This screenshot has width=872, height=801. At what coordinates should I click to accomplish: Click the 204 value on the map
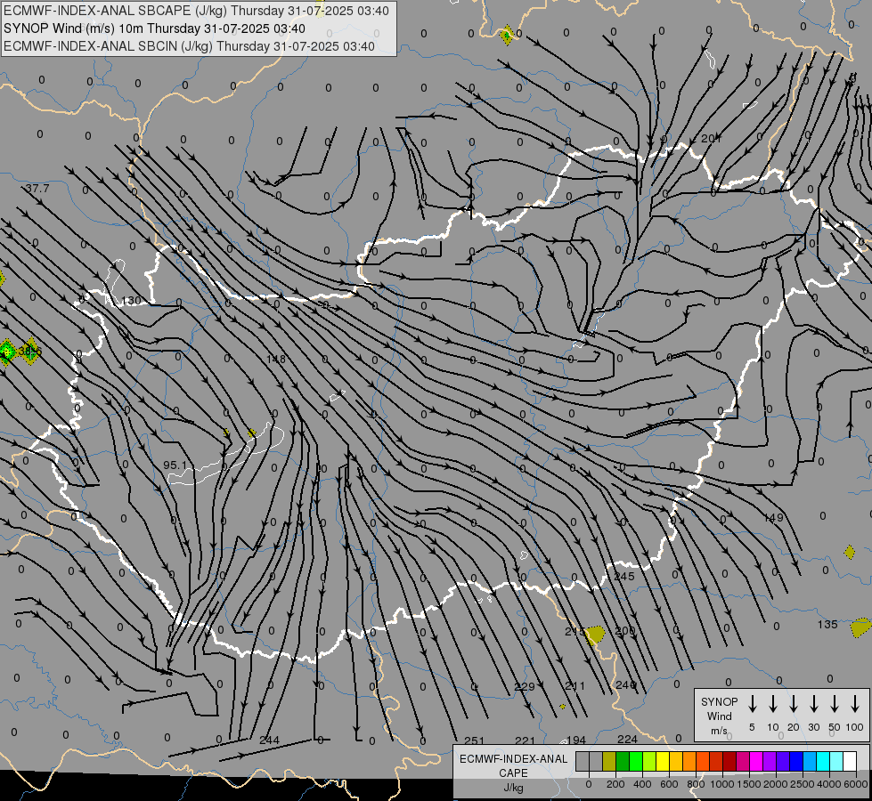pos(711,139)
